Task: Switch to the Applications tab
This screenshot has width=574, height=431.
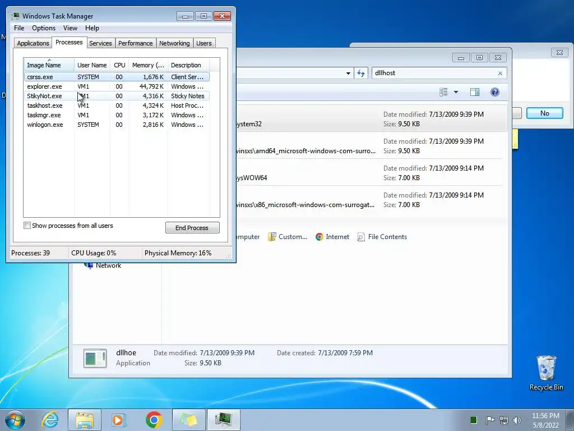Action: (33, 43)
